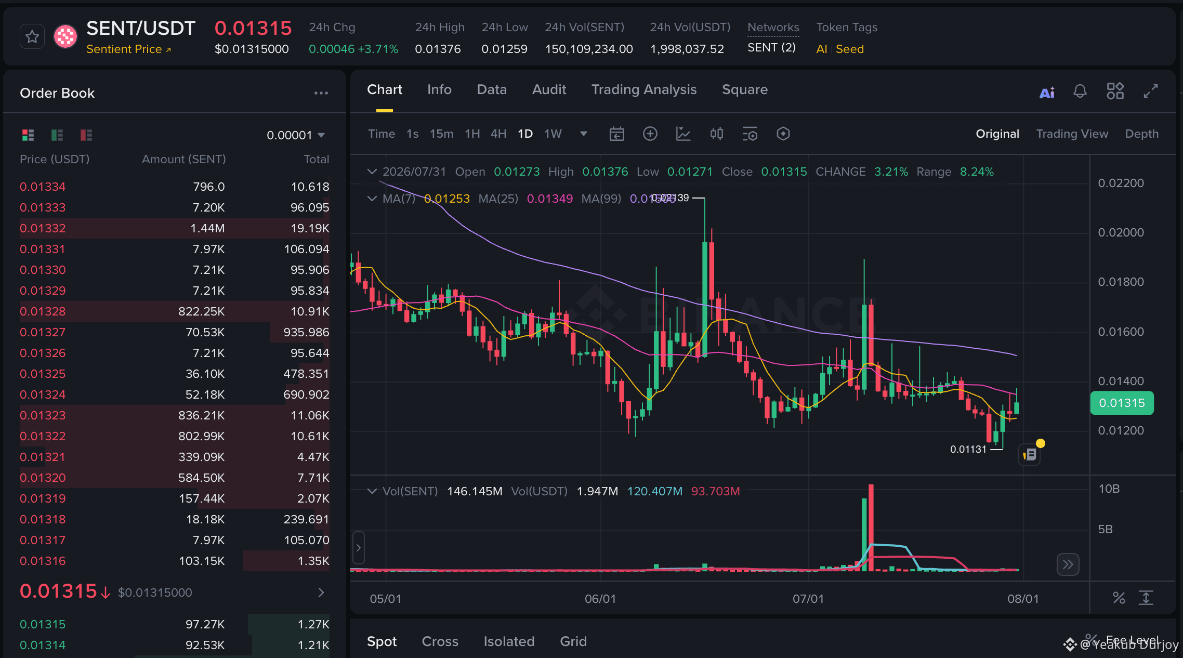Select ask price 0.01334 in order book
The image size is (1183, 658).
click(43, 187)
